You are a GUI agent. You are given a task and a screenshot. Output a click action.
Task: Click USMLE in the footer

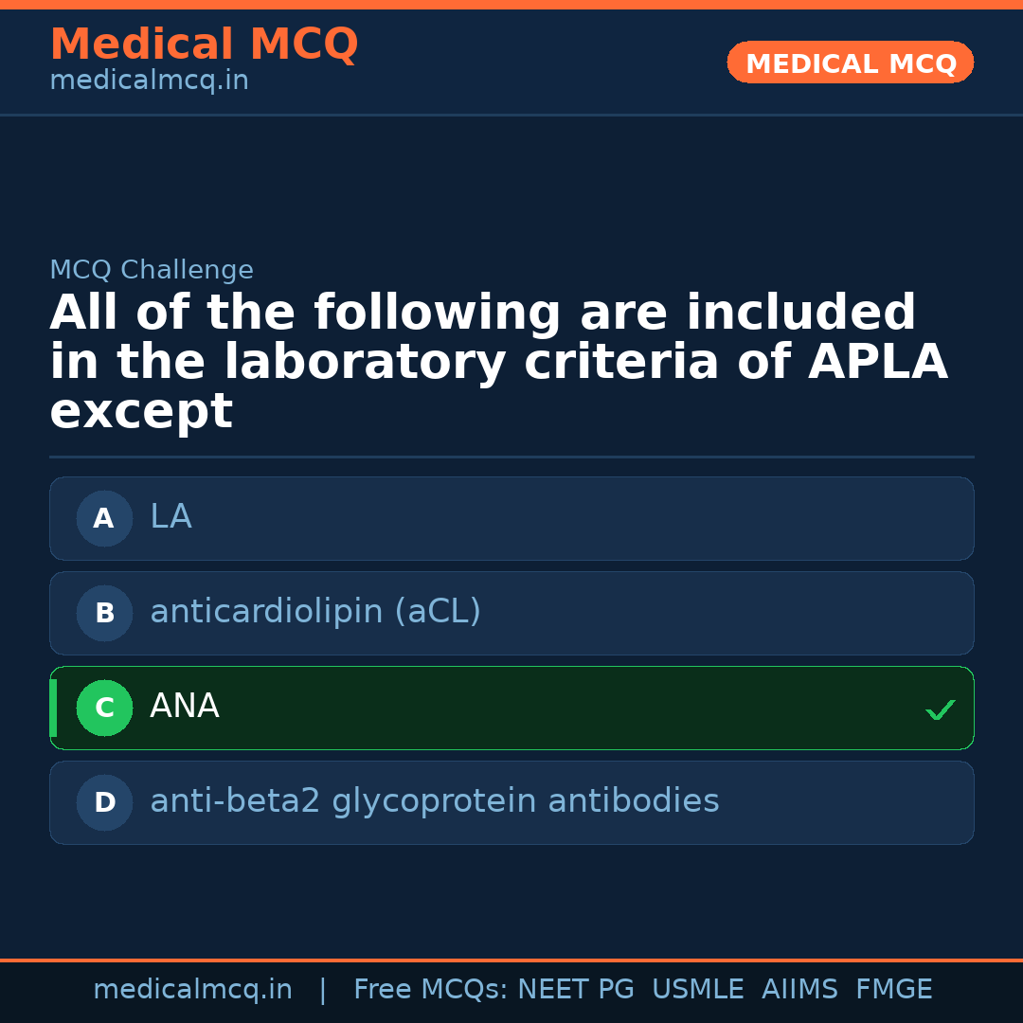[x=697, y=990]
